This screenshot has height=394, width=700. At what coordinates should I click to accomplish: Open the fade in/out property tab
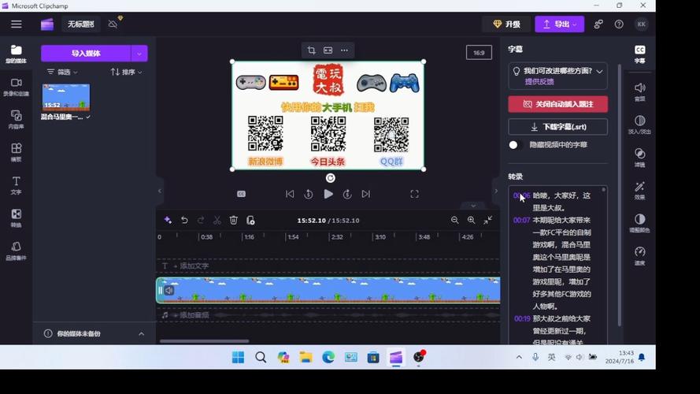[639, 125]
